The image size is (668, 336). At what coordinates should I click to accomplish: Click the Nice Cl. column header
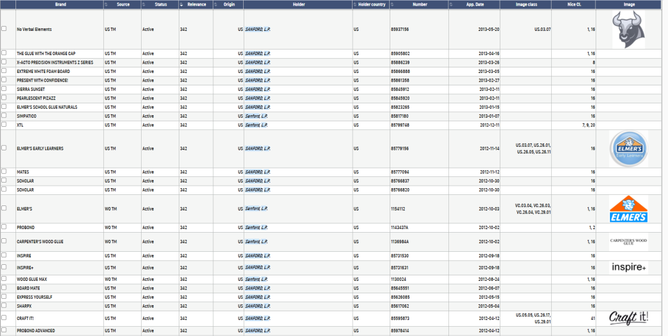(574, 5)
